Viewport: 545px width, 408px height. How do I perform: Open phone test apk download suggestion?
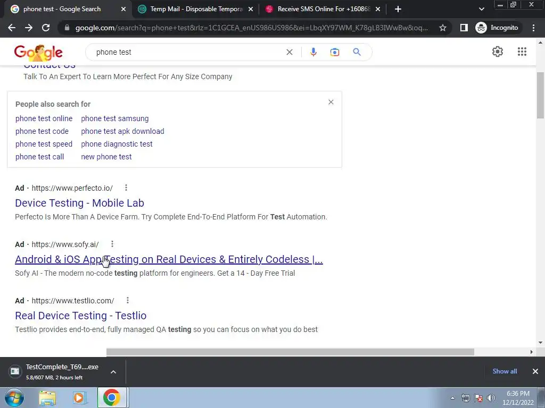[123, 131]
